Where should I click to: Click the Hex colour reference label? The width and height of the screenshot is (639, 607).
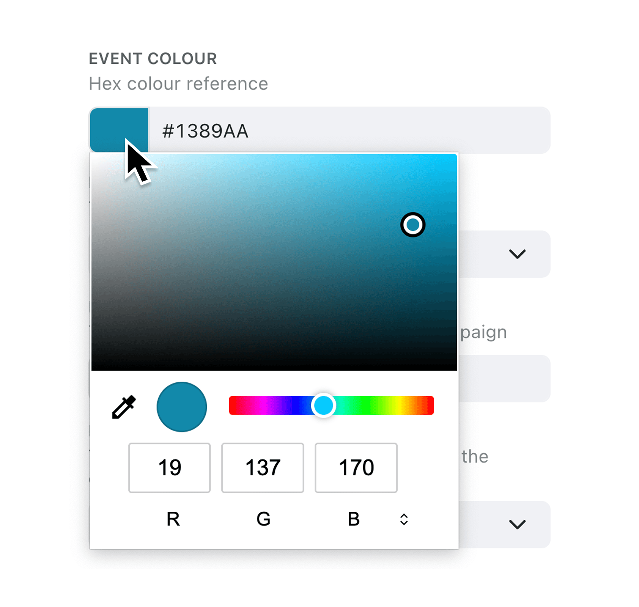(x=178, y=83)
